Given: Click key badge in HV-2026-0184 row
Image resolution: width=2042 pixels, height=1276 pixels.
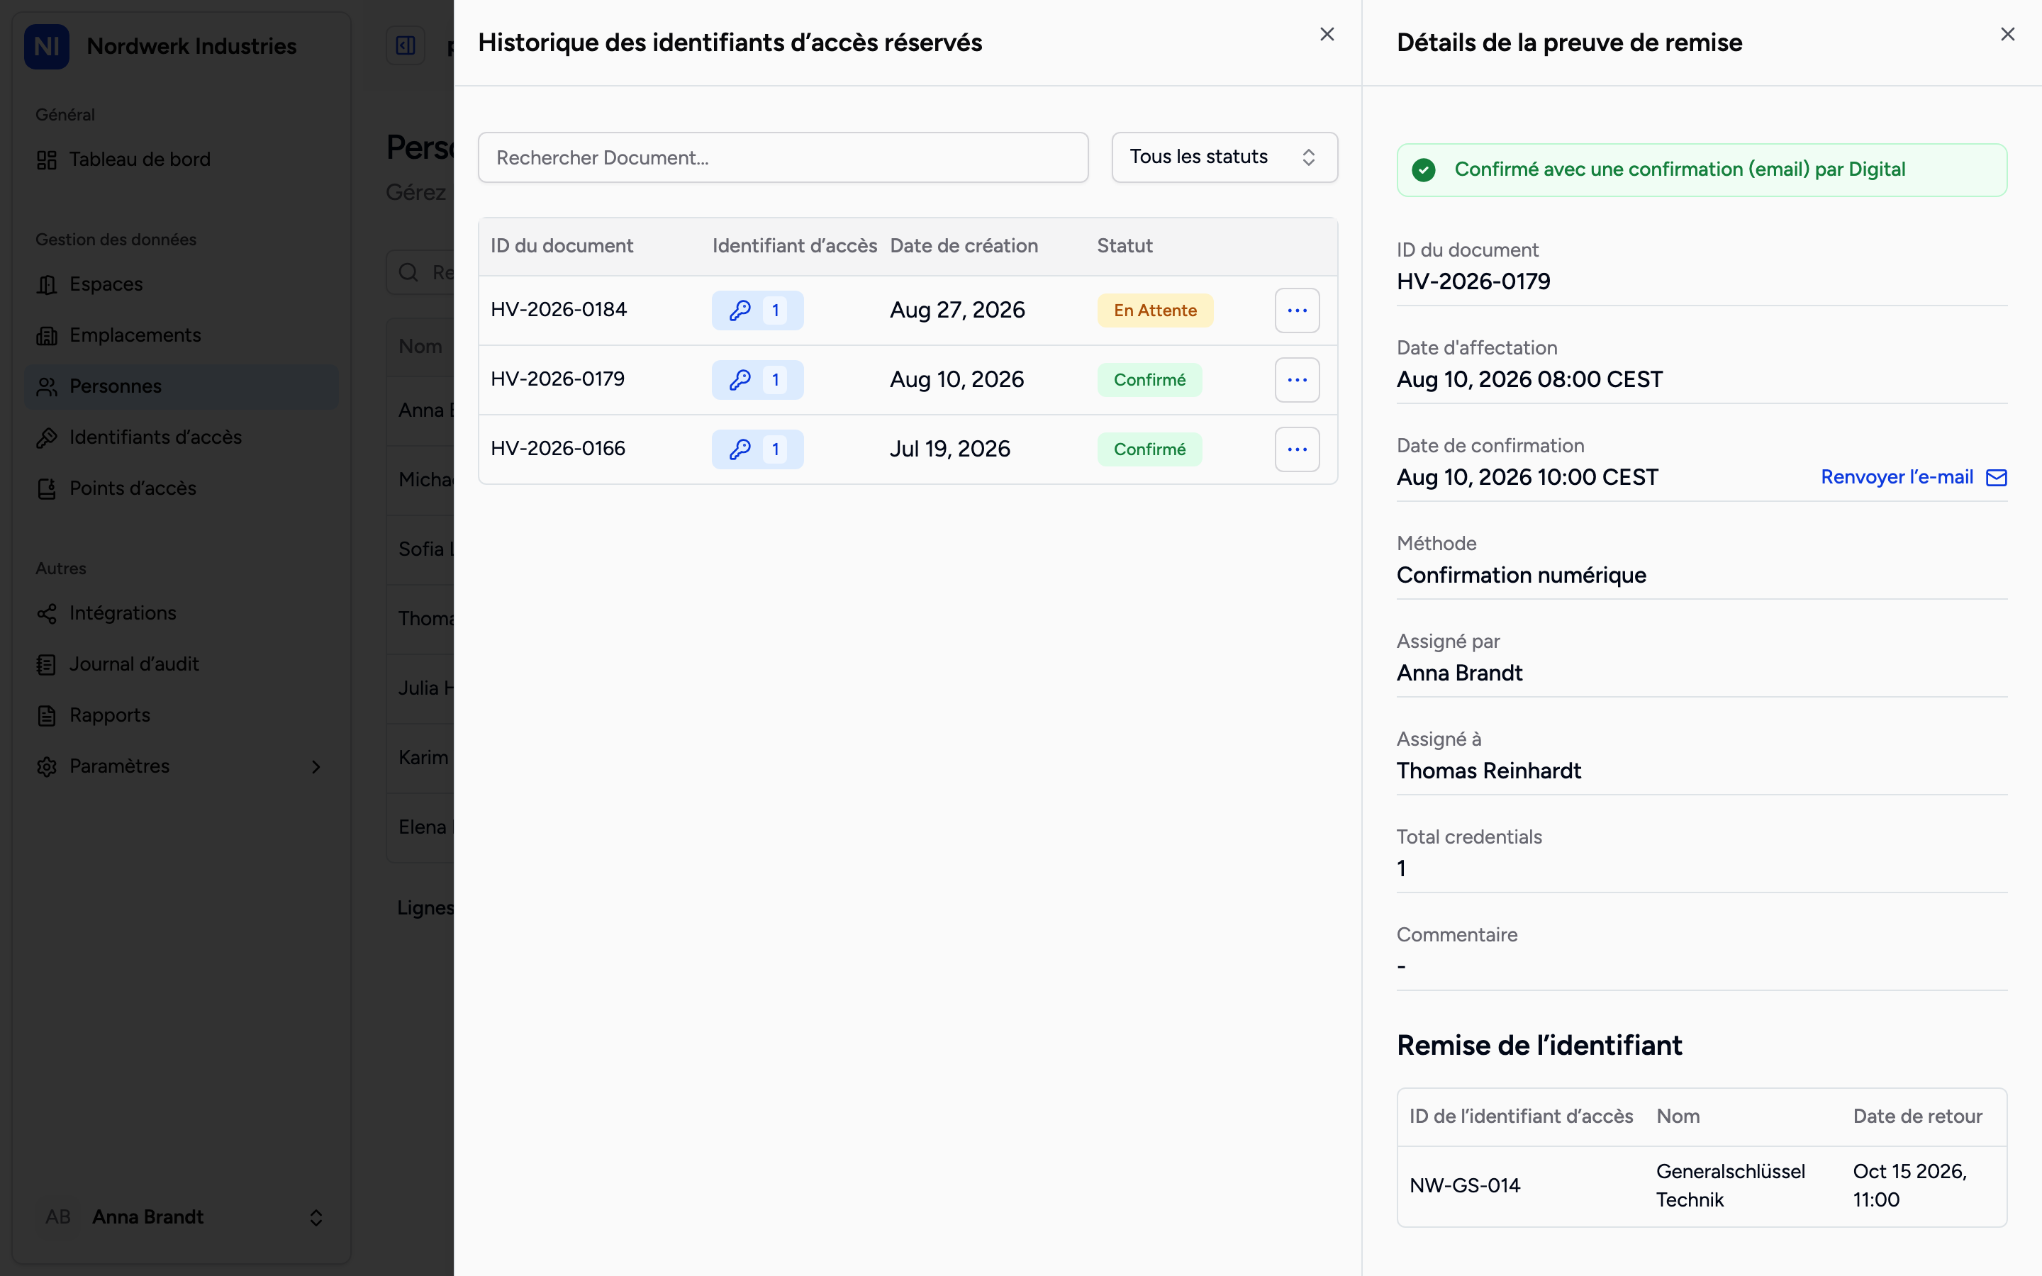Looking at the screenshot, I should [x=758, y=310].
